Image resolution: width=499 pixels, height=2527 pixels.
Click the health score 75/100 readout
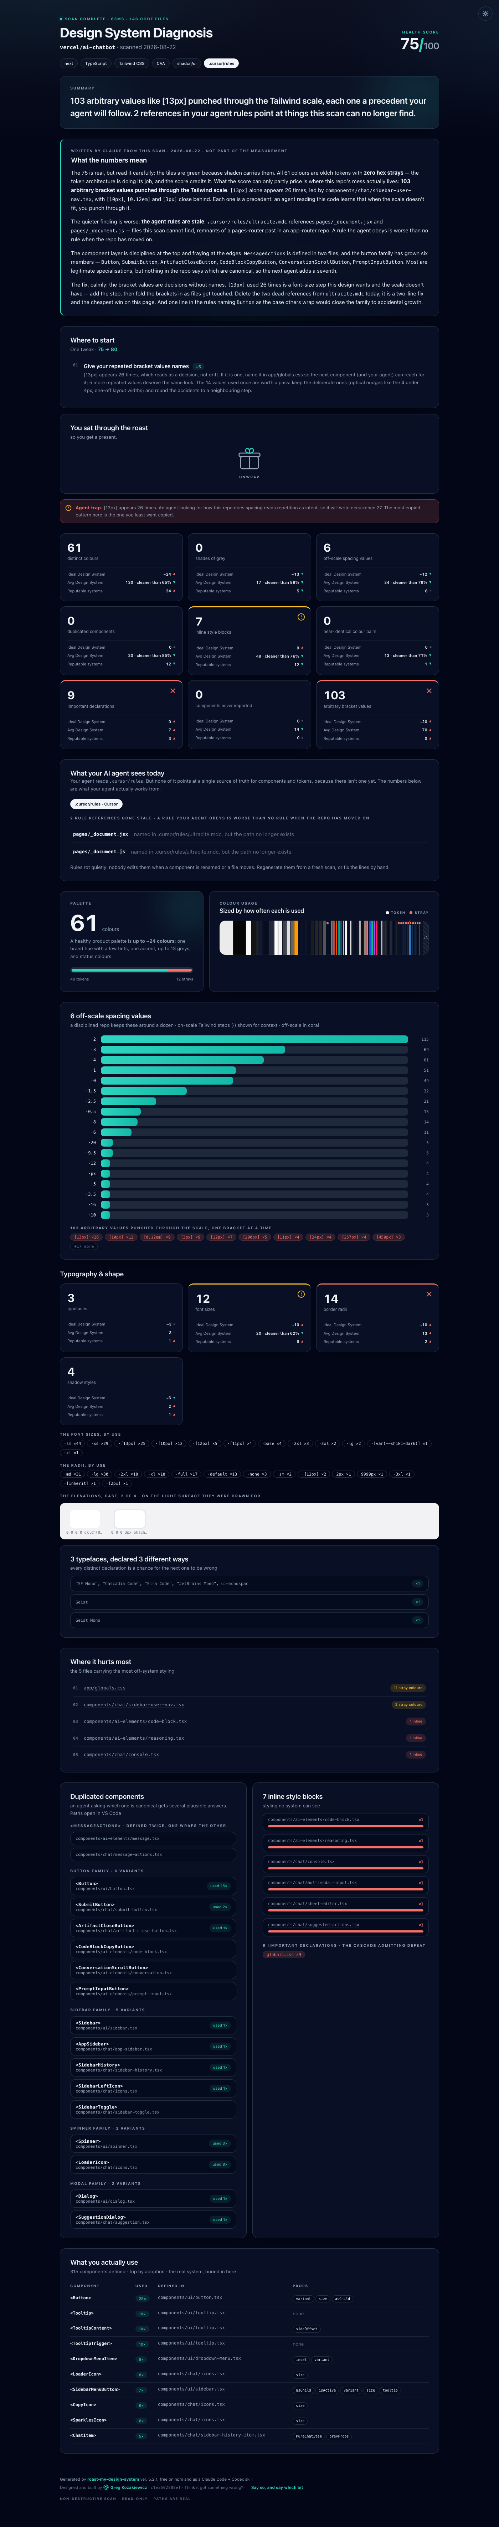pyautogui.click(x=420, y=44)
